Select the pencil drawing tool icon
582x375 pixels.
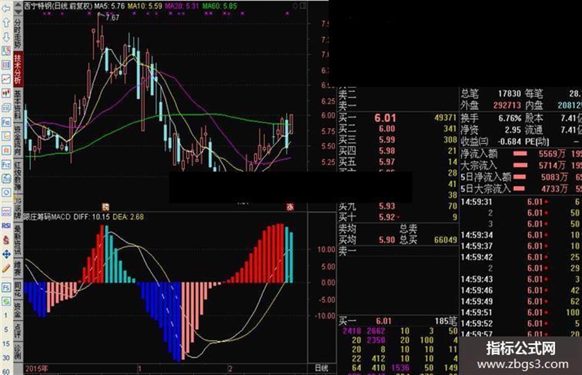(6, 268)
